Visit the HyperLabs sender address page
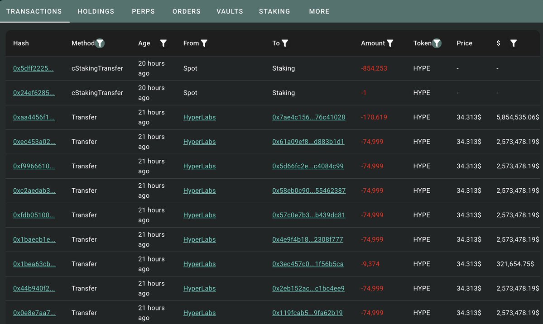The width and height of the screenshot is (543, 324). click(199, 117)
